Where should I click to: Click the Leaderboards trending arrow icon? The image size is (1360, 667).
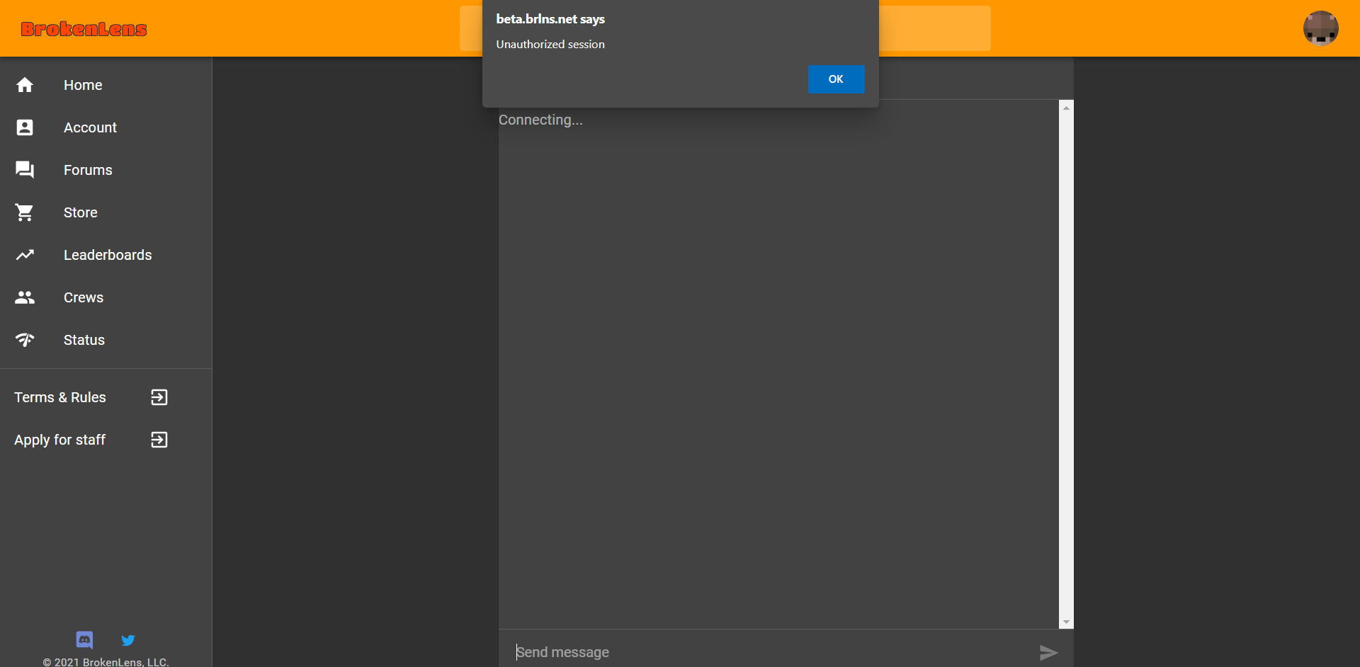click(x=25, y=255)
